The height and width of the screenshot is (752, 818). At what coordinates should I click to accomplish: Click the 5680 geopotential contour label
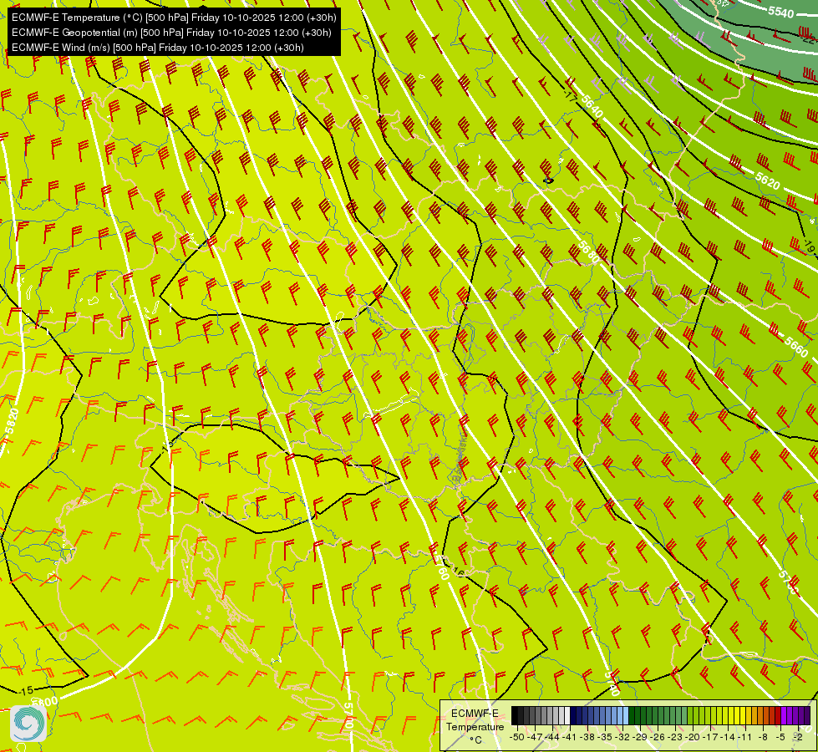point(589,252)
